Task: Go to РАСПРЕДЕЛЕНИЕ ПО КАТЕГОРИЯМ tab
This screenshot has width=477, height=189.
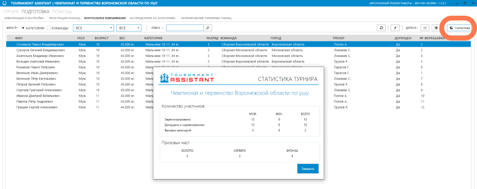Action: pyautogui.click(x=153, y=18)
